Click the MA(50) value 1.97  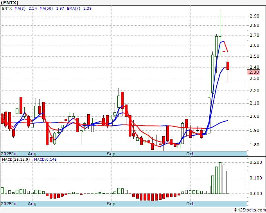tap(60, 9)
